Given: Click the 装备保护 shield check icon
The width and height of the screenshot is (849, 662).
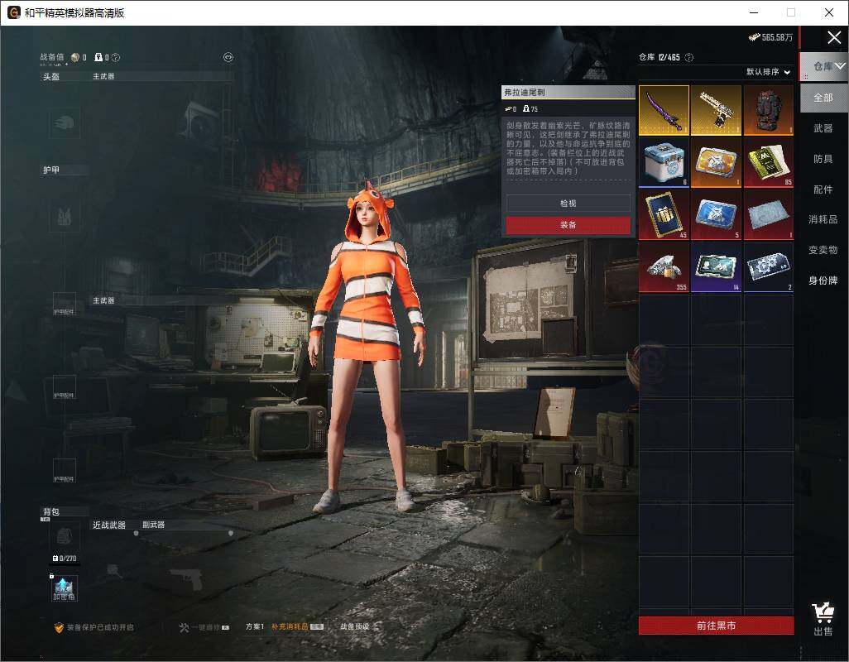Looking at the screenshot, I should 59,627.
